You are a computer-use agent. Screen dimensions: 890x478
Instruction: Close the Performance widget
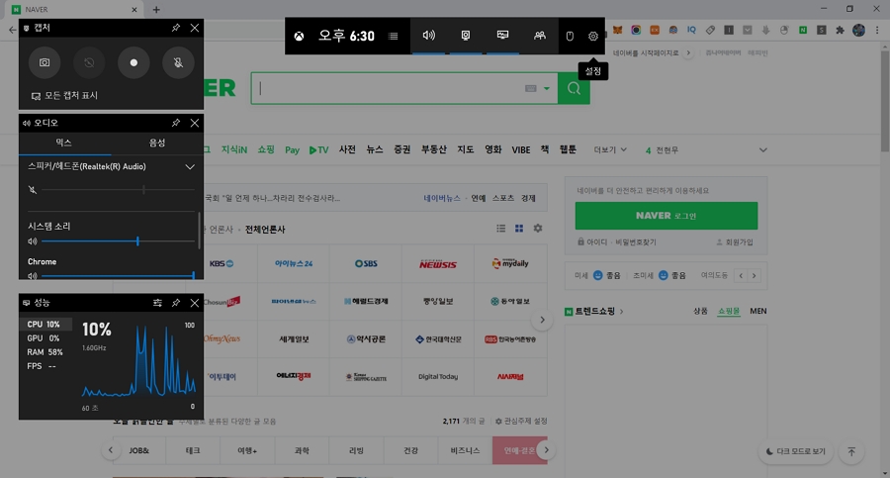pyautogui.click(x=195, y=303)
